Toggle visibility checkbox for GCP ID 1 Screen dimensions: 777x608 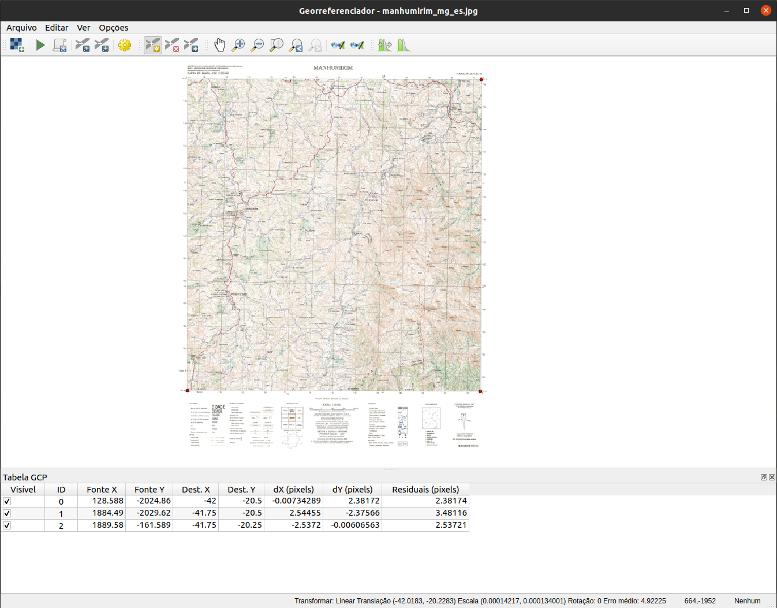point(7,513)
